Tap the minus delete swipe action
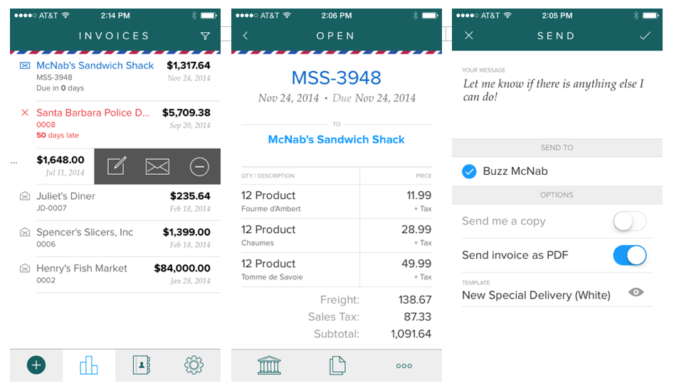Image resolution: width=674 pixels, height=391 pixels. click(199, 166)
